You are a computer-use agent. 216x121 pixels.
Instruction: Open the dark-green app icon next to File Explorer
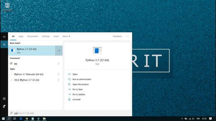tap(38, 119)
